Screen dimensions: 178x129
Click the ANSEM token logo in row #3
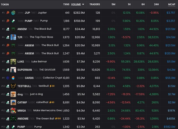click(13, 29)
